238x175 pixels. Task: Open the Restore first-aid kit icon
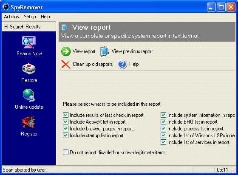click(x=29, y=69)
